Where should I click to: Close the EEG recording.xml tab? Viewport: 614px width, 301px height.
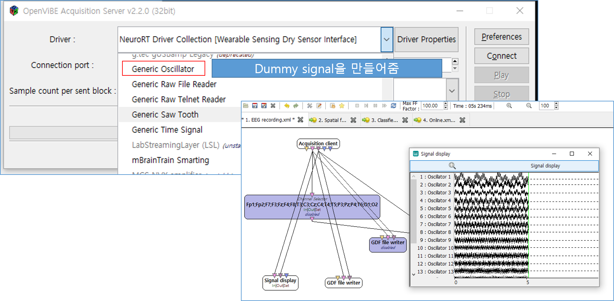(301, 120)
